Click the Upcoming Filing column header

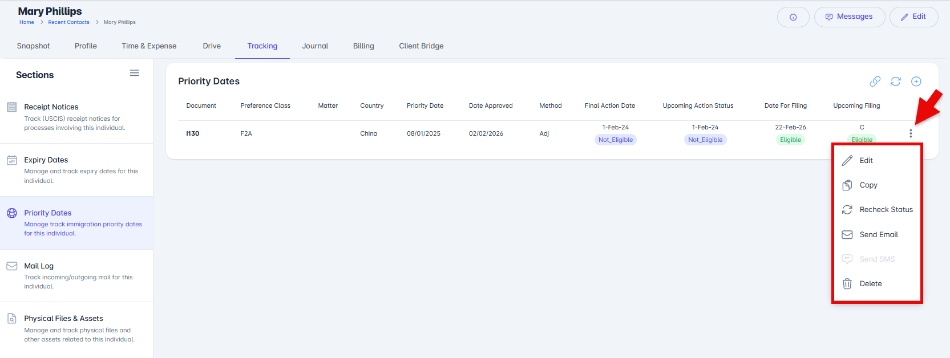click(856, 105)
